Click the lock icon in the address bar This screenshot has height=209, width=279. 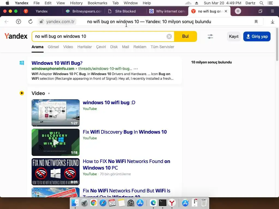tap(41, 22)
